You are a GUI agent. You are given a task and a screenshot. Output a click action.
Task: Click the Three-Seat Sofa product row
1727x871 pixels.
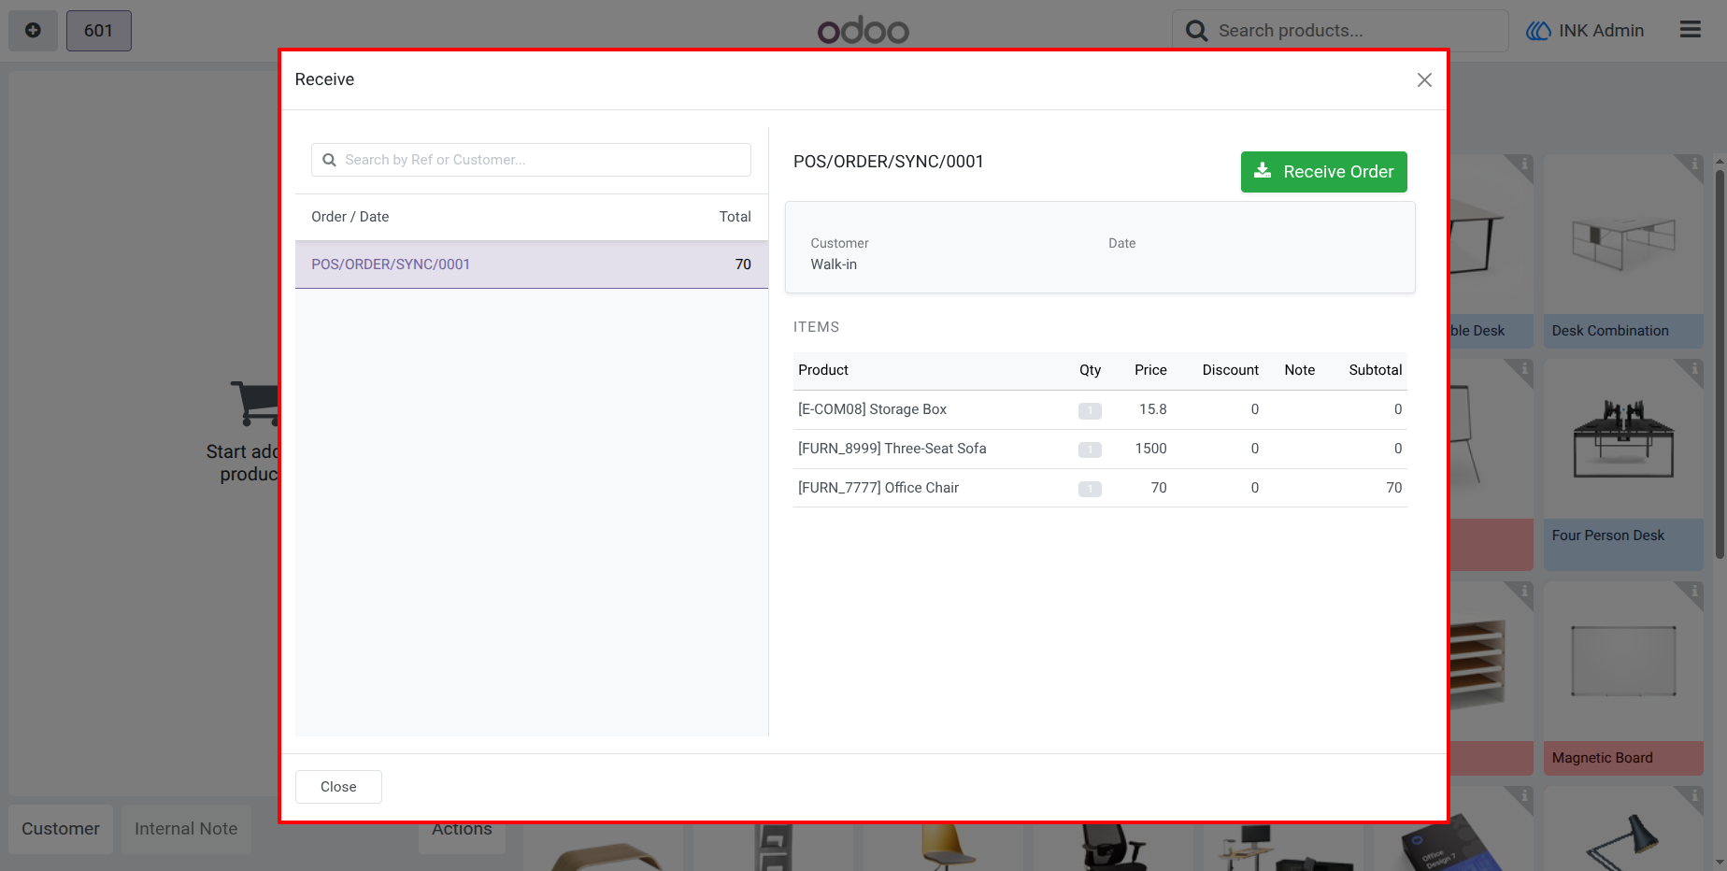(x=1100, y=449)
